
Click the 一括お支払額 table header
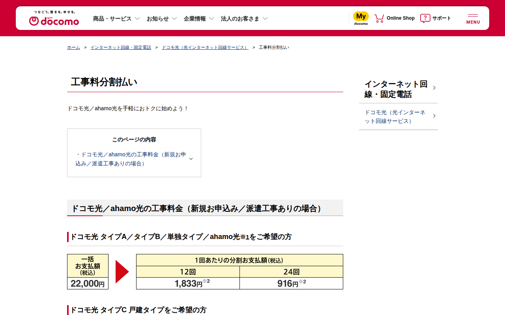[x=88, y=266]
